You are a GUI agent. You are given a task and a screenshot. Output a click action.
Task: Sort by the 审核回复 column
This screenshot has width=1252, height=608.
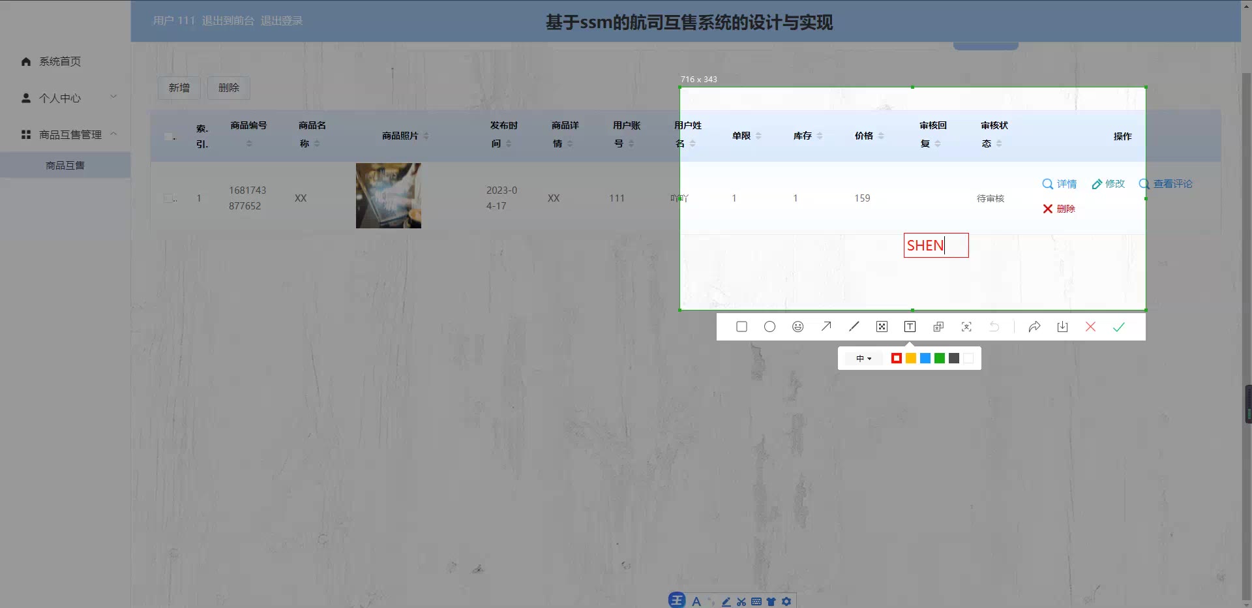click(x=938, y=144)
